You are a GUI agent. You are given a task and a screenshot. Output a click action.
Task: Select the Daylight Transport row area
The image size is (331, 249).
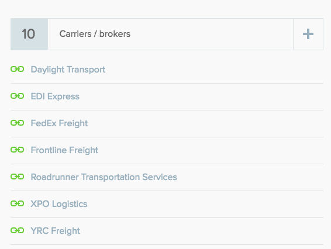pos(167,70)
